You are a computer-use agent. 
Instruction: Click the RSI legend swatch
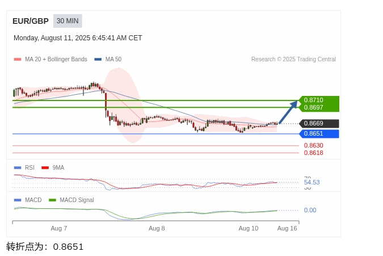pyautogui.click(x=18, y=167)
